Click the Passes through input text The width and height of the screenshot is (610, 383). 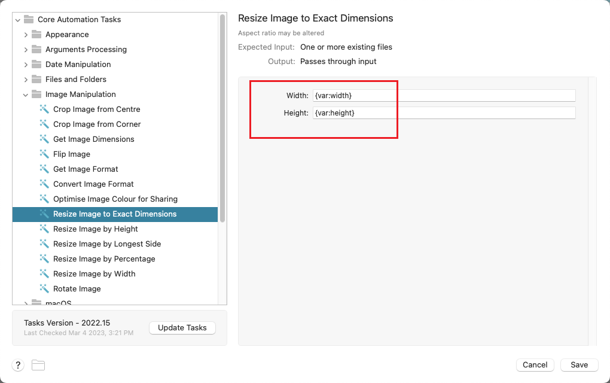[x=338, y=62]
